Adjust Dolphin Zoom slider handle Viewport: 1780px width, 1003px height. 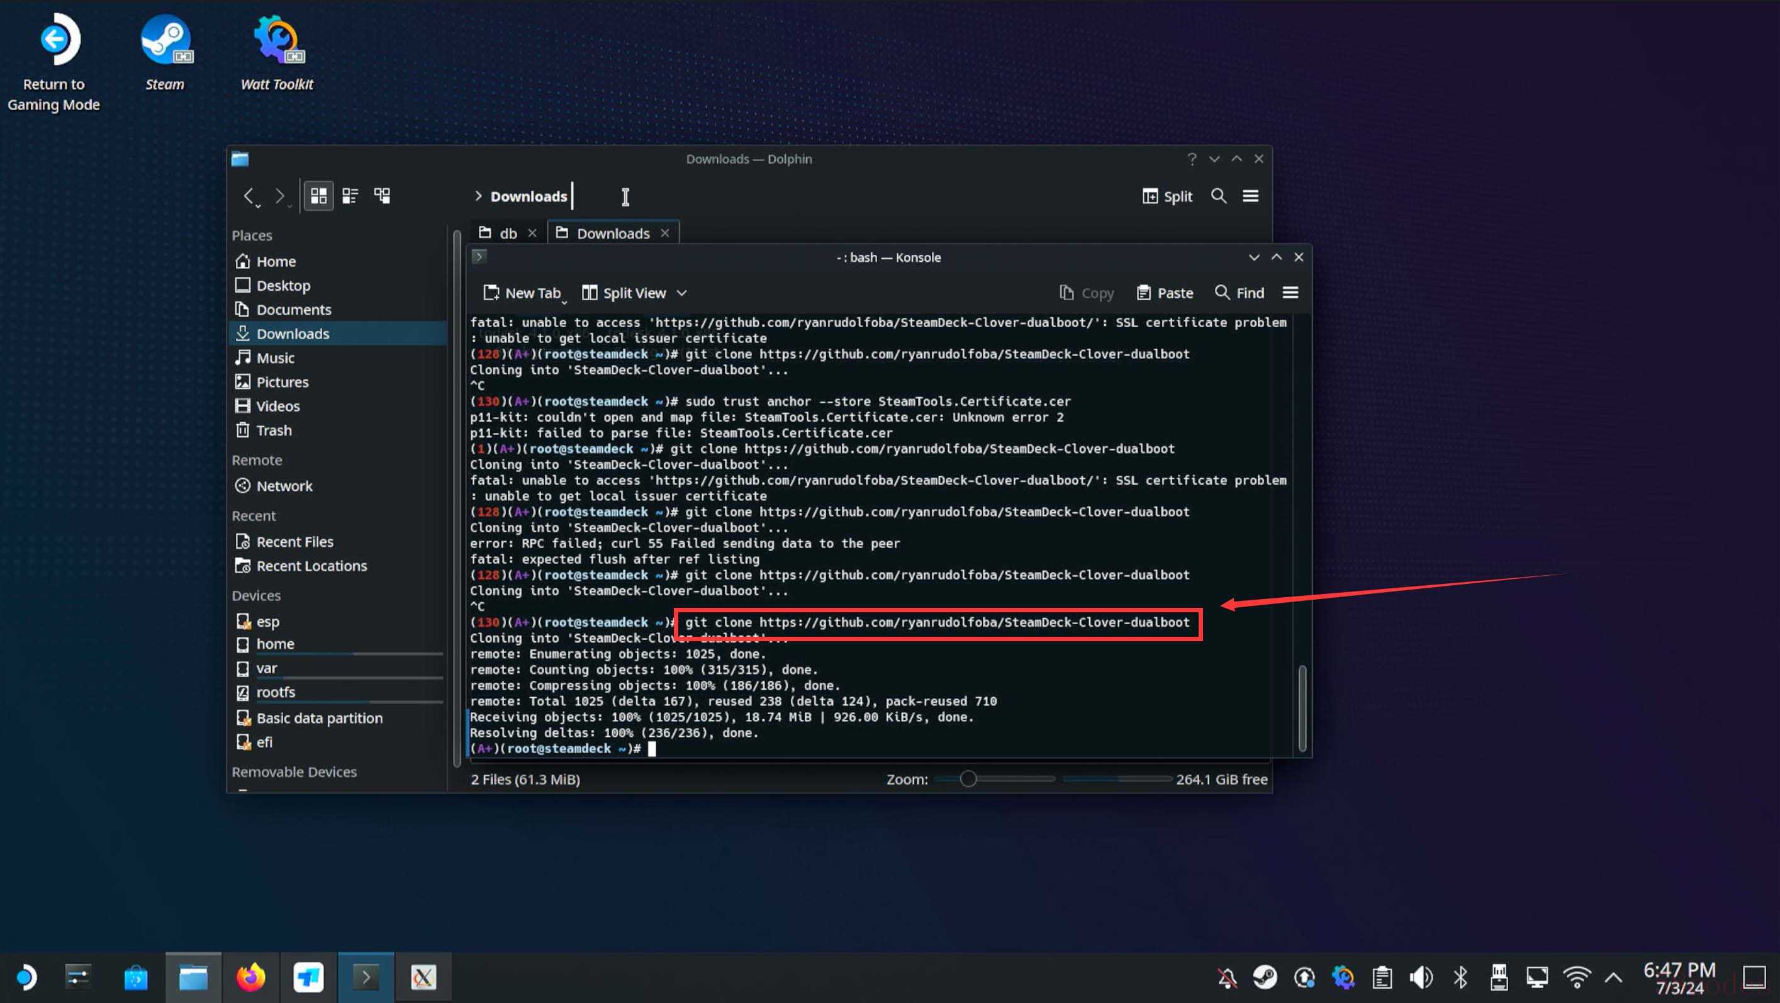[x=968, y=779]
